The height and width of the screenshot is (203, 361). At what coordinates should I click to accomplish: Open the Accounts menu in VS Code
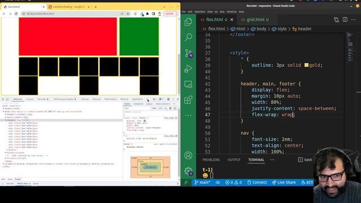click(188, 156)
